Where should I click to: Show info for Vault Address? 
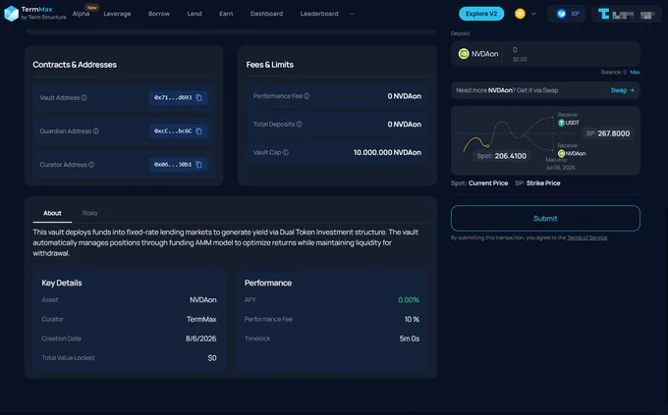point(83,98)
